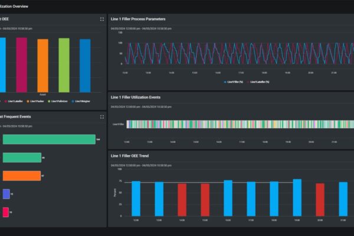Toggle Line1Packer legend in OEE chart

pyautogui.click(x=35, y=101)
